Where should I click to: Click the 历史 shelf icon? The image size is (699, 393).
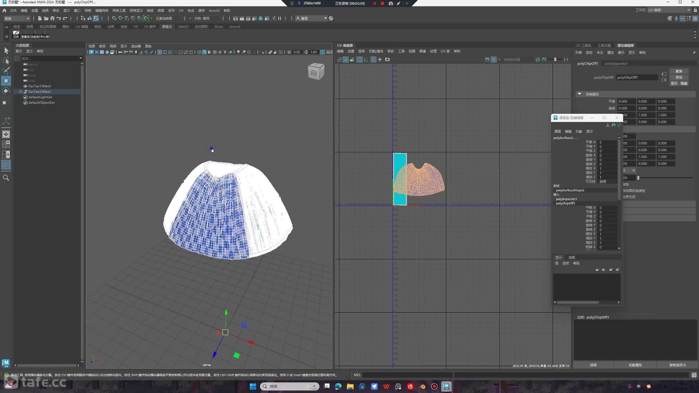tap(16, 34)
